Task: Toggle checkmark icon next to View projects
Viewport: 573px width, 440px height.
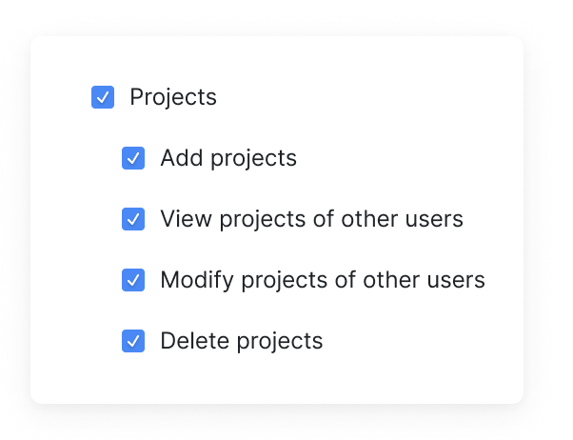Action: [x=133, y=219]
